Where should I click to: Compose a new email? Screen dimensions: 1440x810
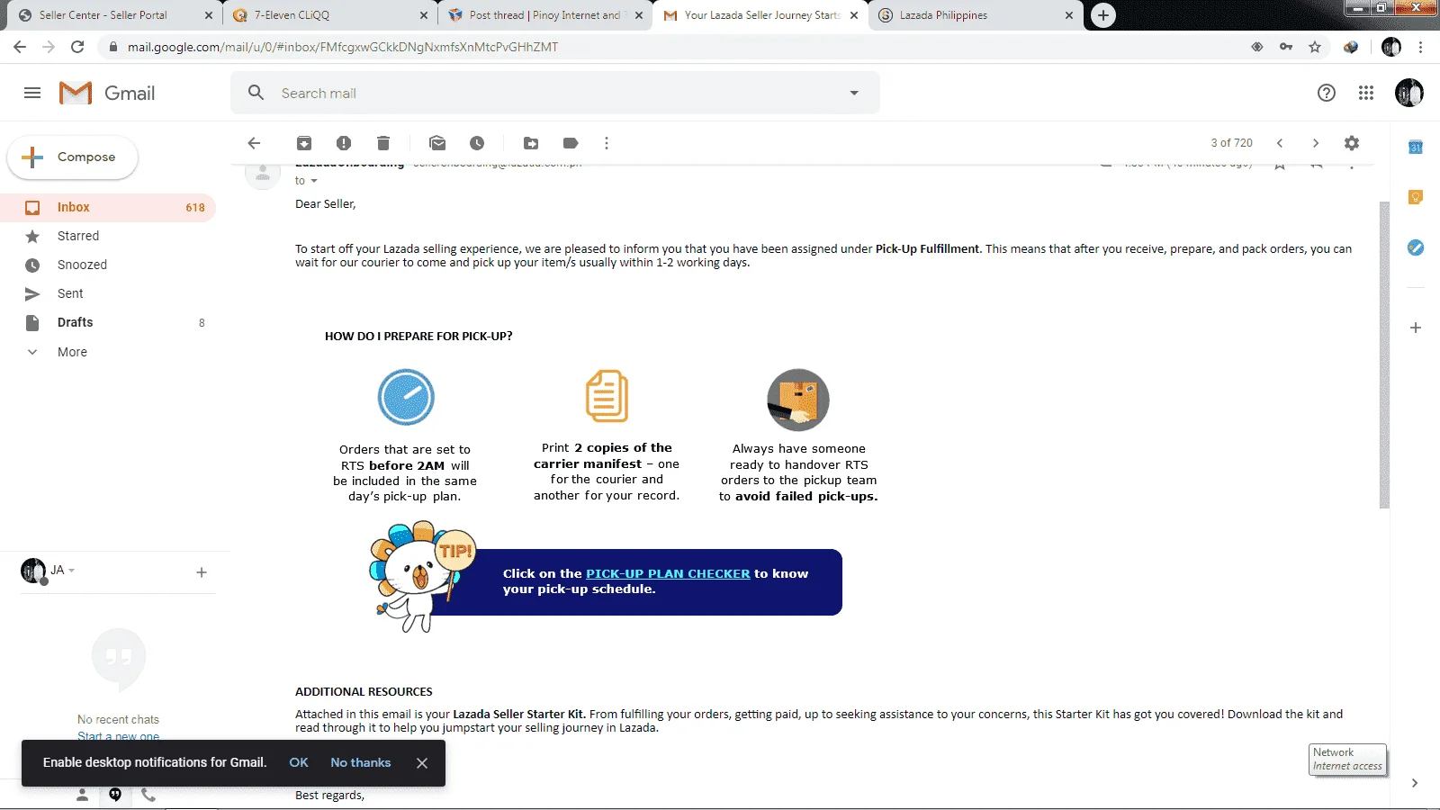click(x=73, y=157)
